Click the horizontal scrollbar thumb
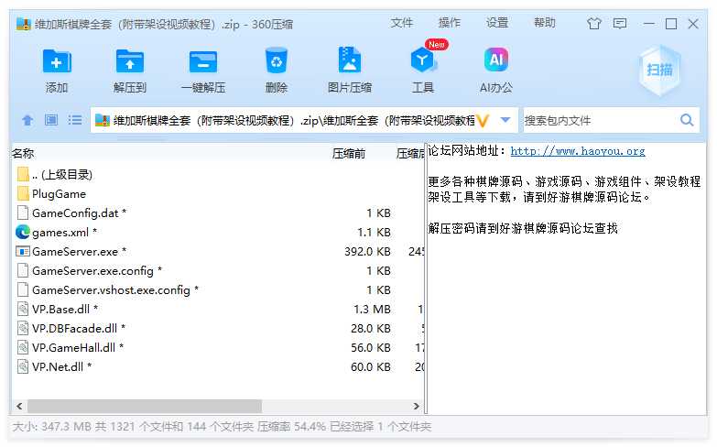 tap(145, 406)
